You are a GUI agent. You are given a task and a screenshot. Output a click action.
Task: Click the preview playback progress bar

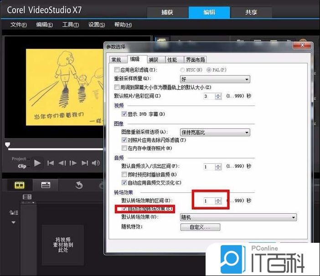tap(56, 149)
